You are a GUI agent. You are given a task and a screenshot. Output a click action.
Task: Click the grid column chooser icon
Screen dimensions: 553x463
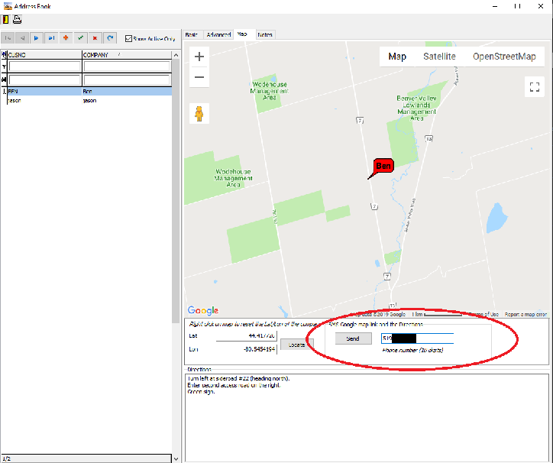[4, 55]
